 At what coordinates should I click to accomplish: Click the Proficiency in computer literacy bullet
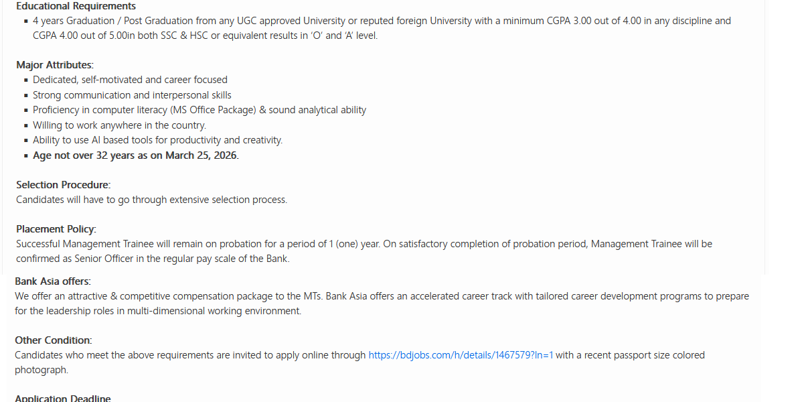click(199, 110)
